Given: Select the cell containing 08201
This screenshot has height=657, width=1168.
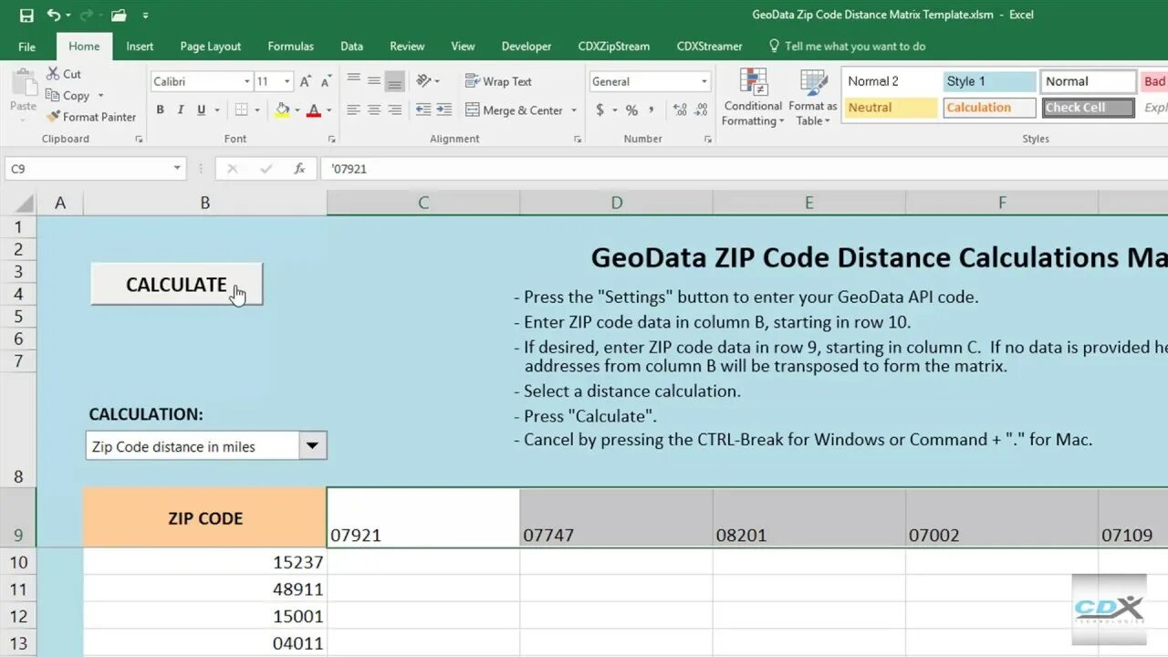Looking at the screenshot, I should click(809, 518).
